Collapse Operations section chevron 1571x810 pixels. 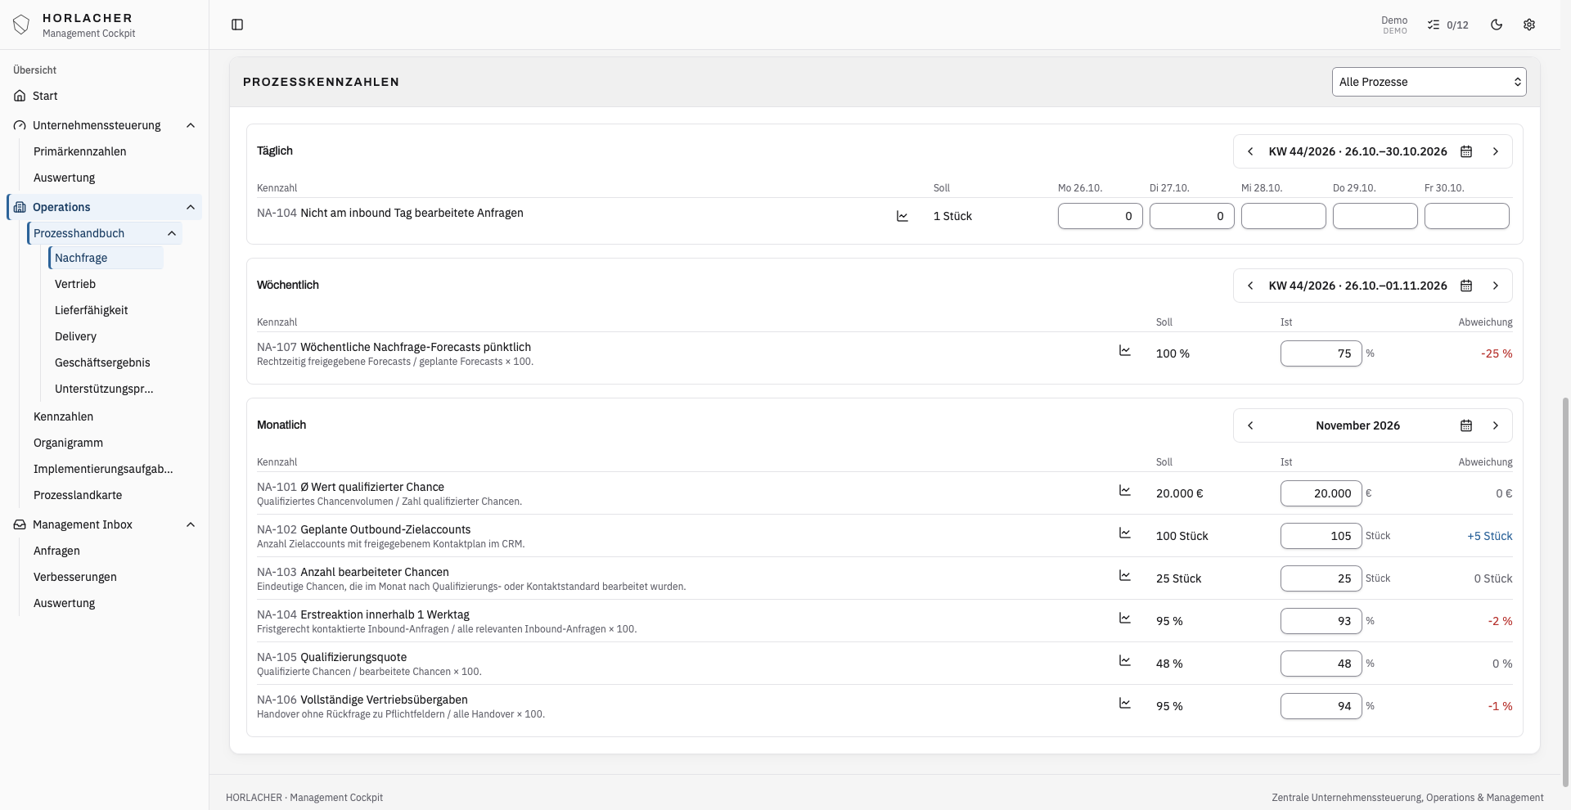pos(191,207)
